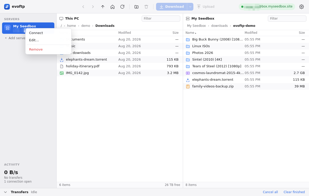
Task: Open settings with the gear icon
Action: tap(302, 7)
